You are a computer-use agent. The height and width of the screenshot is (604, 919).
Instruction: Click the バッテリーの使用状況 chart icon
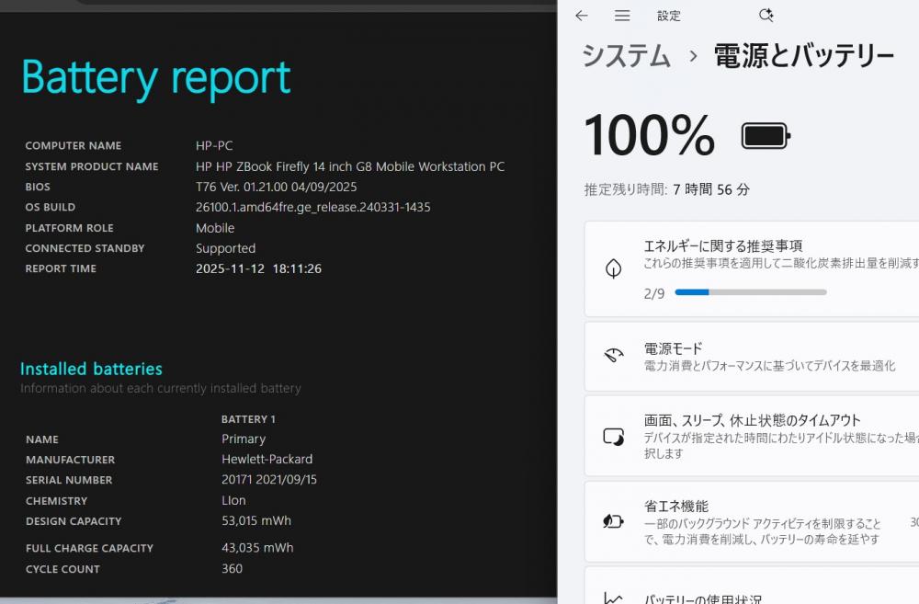coord(613,598)
